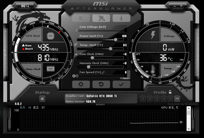Click the graph scrollbar up arrow
Screen dimensions: 204x138
[189, 109]
